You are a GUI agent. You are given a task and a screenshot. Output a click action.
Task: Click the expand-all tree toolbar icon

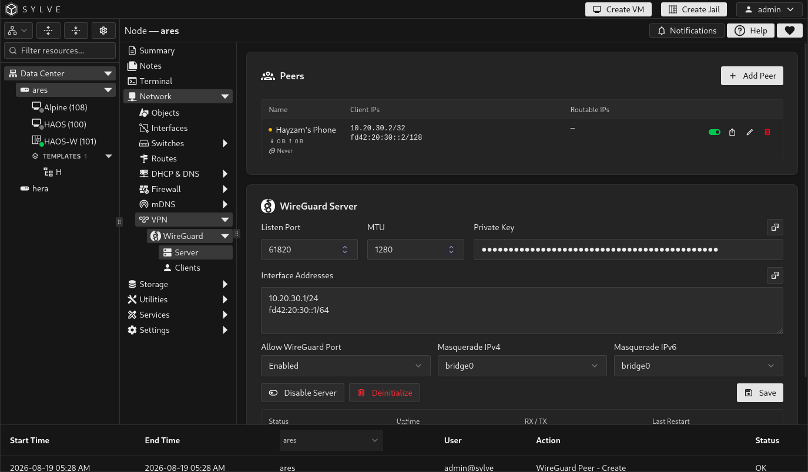48,31
